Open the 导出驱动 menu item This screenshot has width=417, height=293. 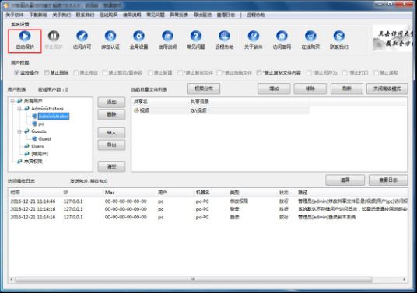pos(202,15)
